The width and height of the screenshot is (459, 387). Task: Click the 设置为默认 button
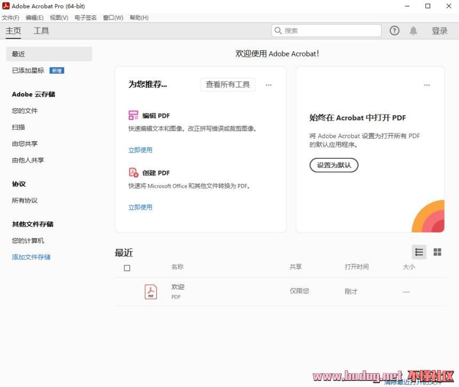[x=334, y=165]
